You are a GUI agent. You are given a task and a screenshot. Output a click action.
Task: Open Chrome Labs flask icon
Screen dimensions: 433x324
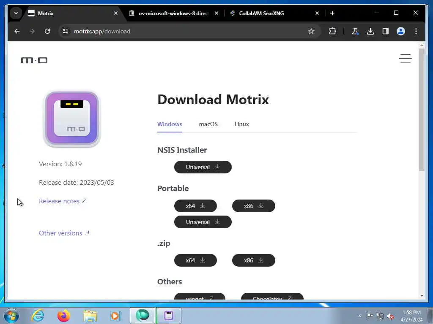pyautogui.click(x=355, y=31)
